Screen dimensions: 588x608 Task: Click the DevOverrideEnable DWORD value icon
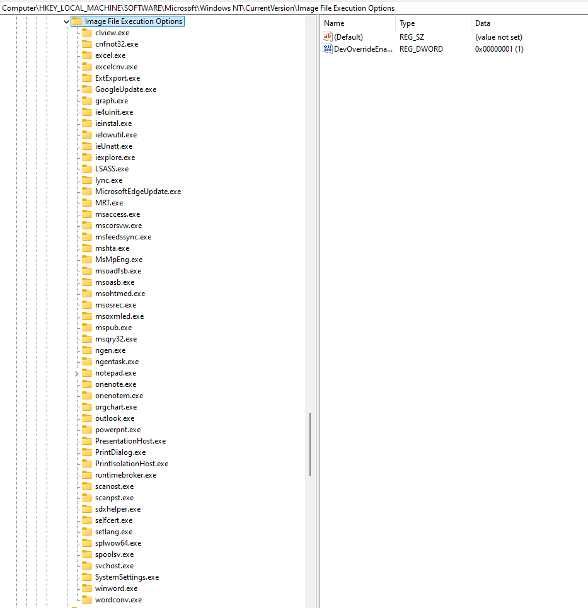327,49
